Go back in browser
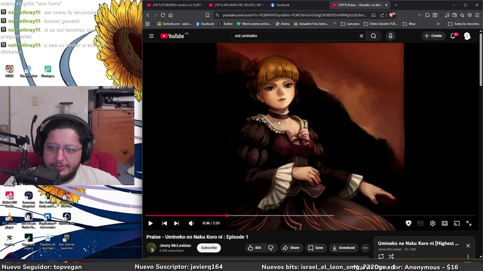 point(148,15)
